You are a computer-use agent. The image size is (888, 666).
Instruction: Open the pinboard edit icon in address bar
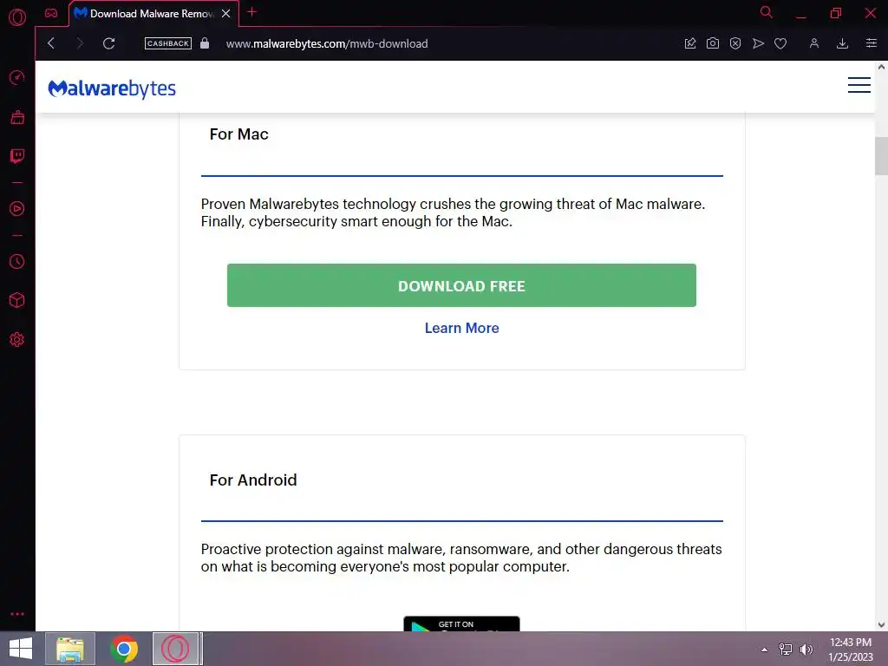tap(689, 43)
